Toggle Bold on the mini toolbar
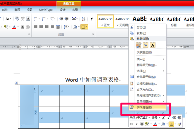 tap(131, 124)
